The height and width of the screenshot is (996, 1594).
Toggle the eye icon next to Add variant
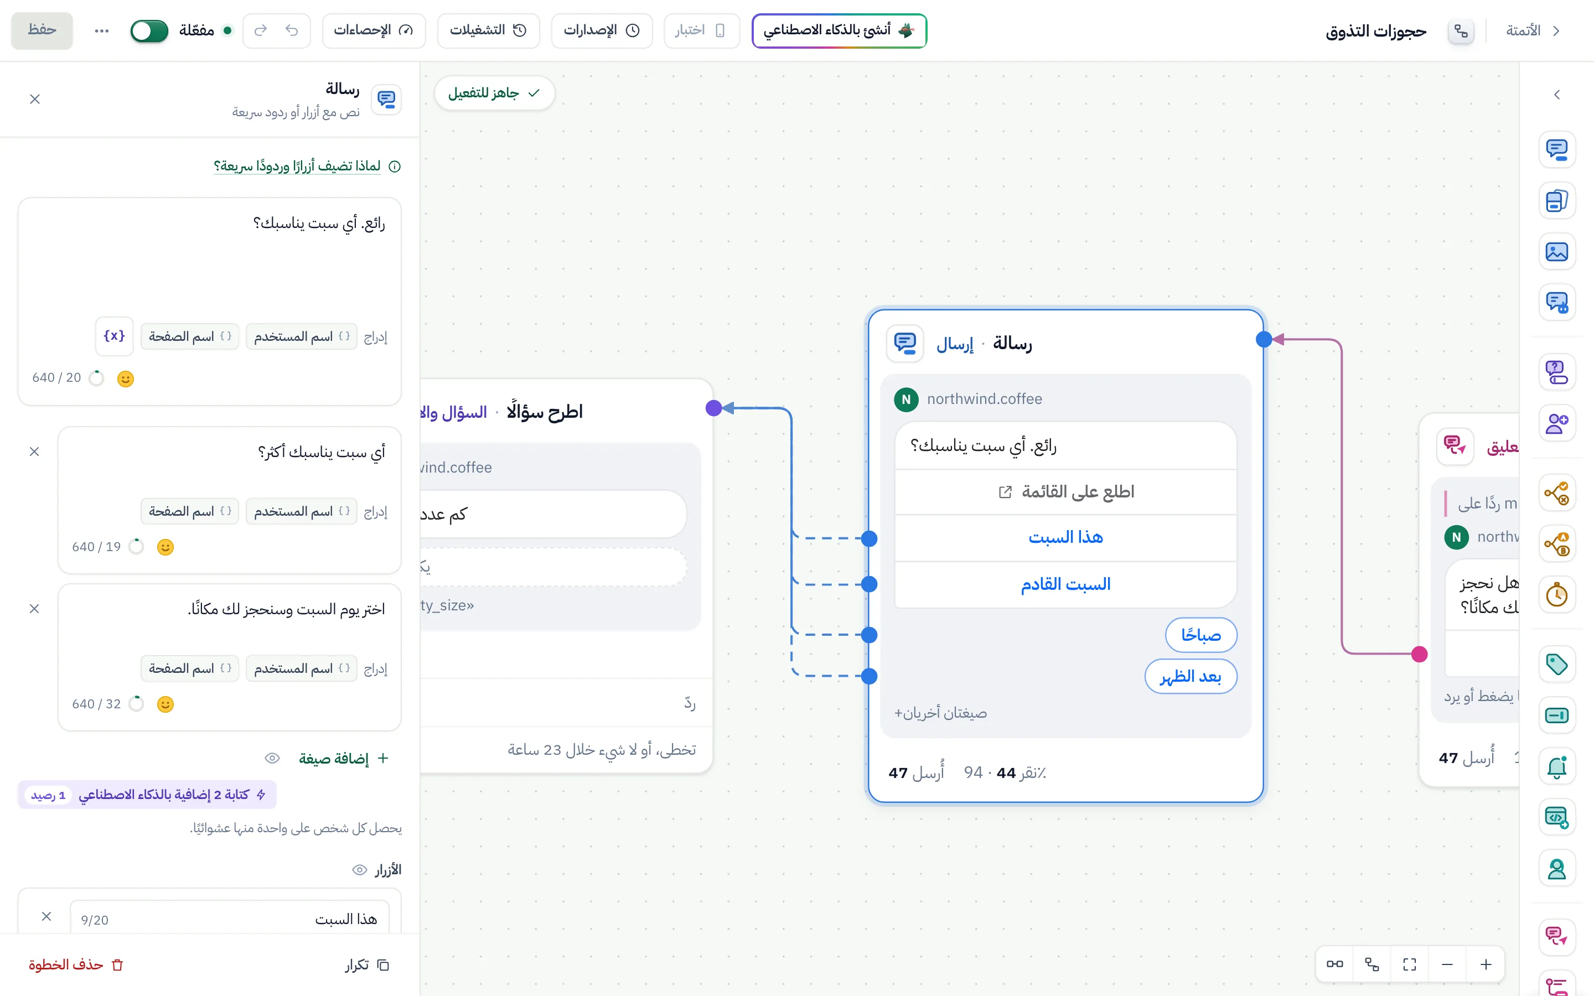(x=272, y=758)
